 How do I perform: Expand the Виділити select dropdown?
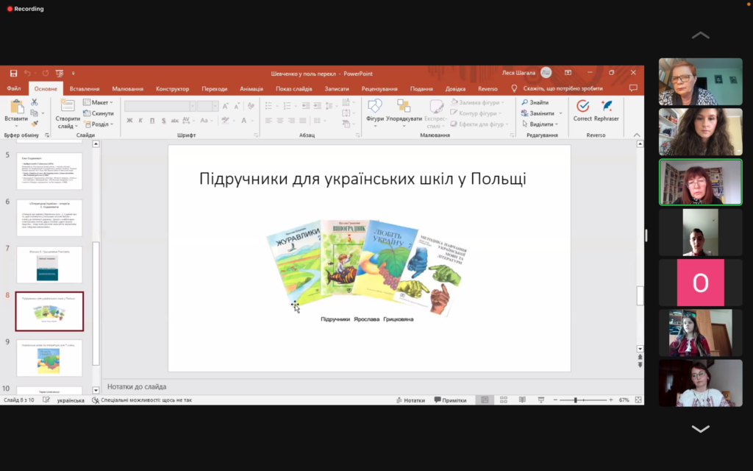541,124
